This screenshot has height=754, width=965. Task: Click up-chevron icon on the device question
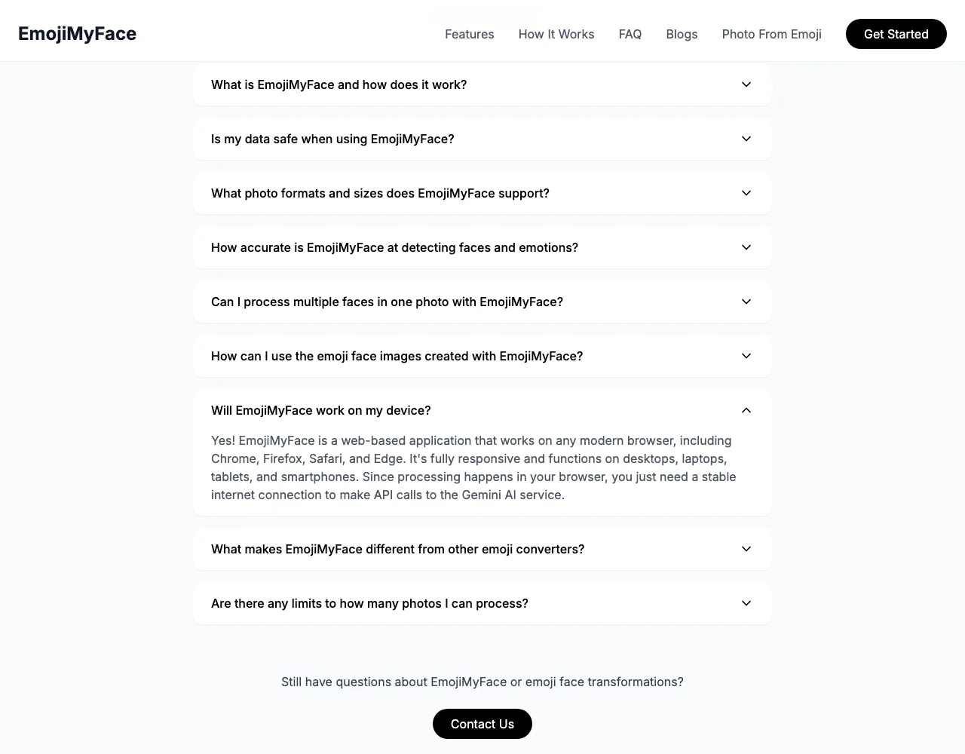746,410
